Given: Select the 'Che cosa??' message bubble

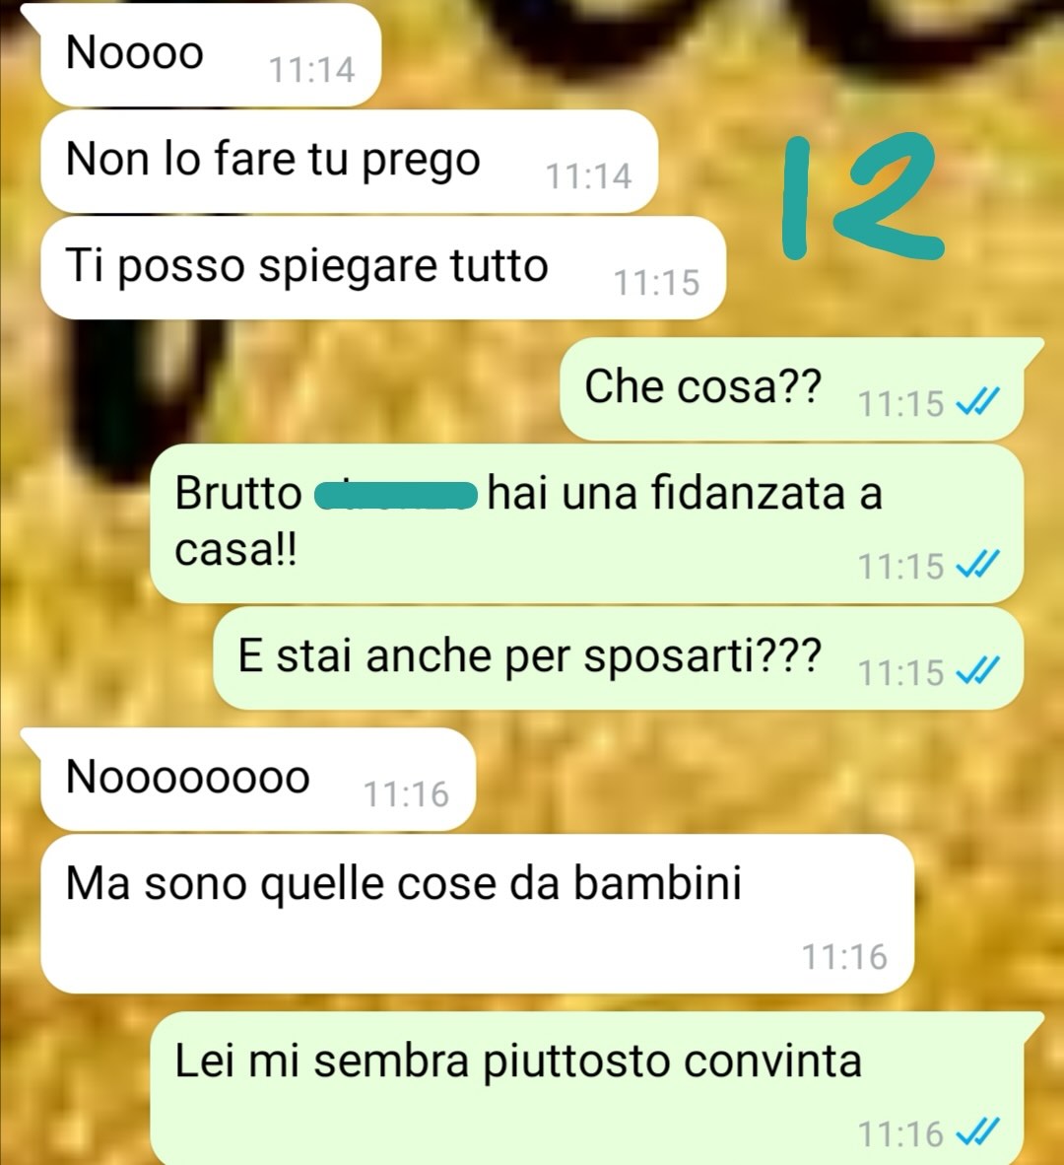Looking at the screenshot, I should pos(791,388).
